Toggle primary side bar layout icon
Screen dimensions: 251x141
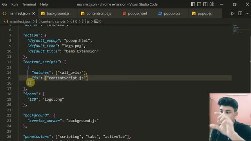pos(193,4)
